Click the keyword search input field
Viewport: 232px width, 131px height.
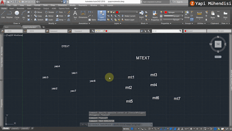[156, 2]
